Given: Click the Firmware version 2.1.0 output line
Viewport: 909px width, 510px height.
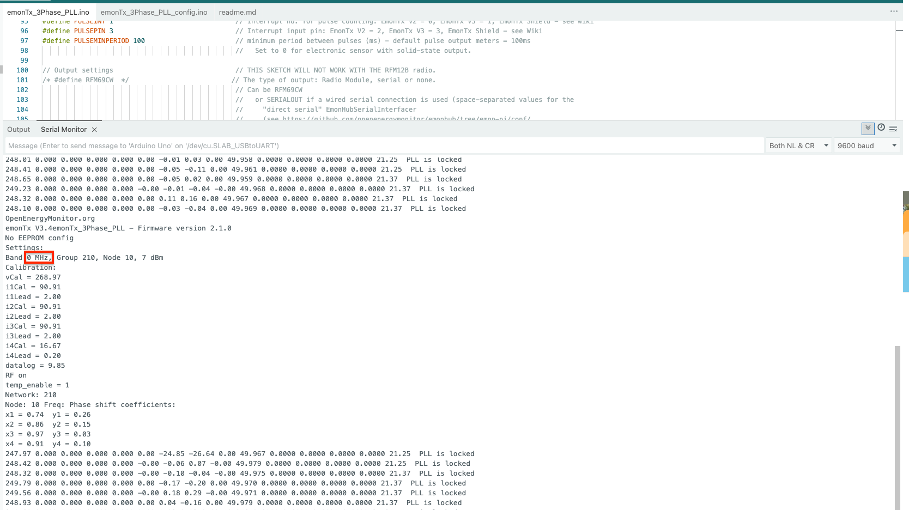Looking at the screenshot, I should coord(118,228).
